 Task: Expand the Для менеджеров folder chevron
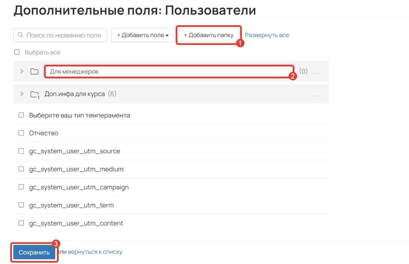tap(22, 71)
